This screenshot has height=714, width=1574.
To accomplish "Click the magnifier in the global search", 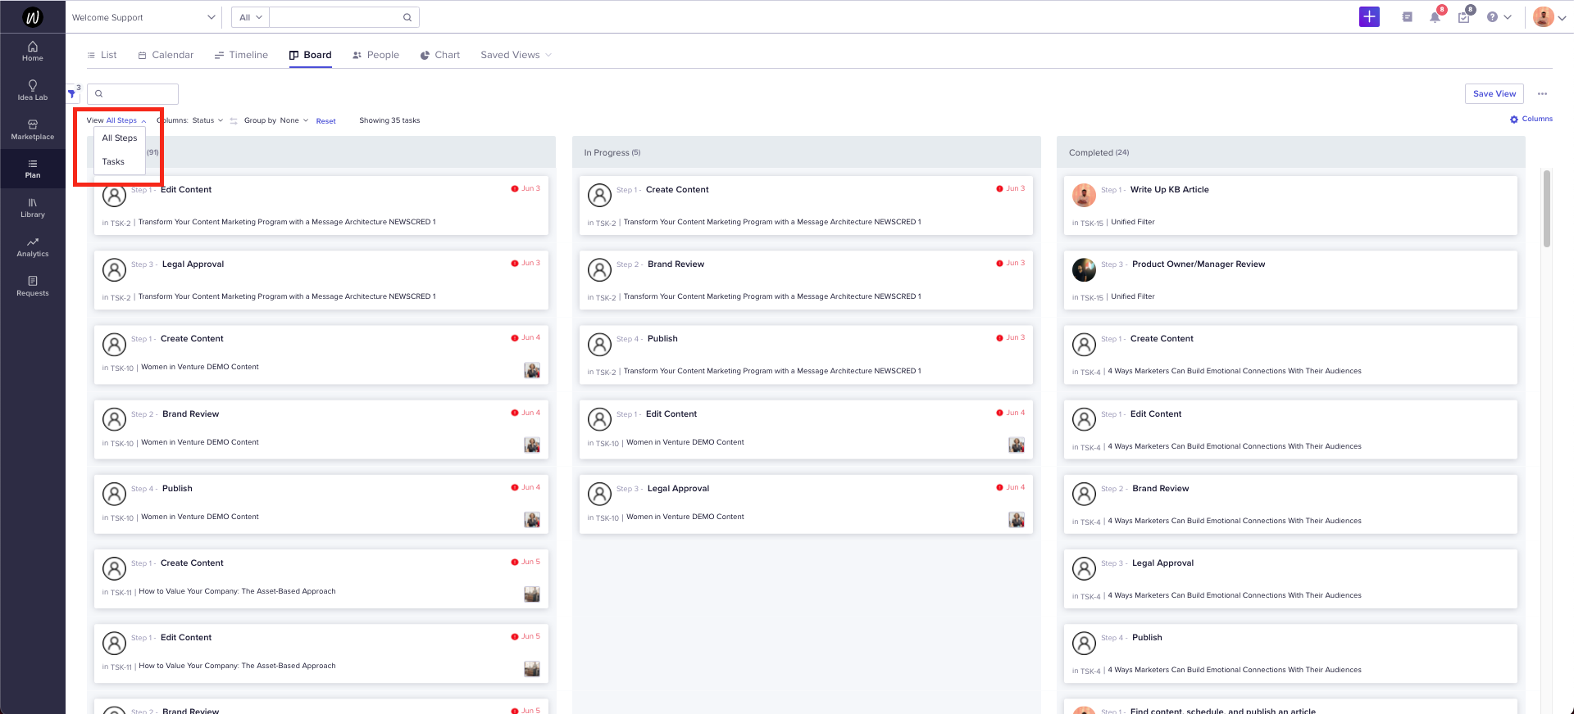I will 407,17.
